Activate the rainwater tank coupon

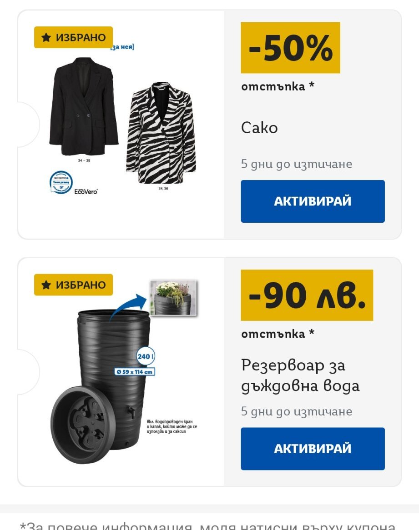313,449
